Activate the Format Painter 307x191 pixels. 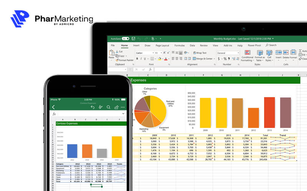(124, 60)
